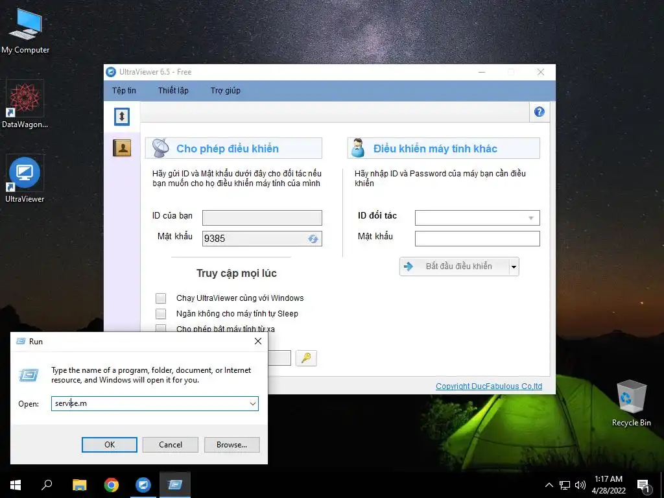The width and height of the screenshot is (664, 498).
Task: Select the DataWagon desktop shortcut
Action: tap(25, 104)
